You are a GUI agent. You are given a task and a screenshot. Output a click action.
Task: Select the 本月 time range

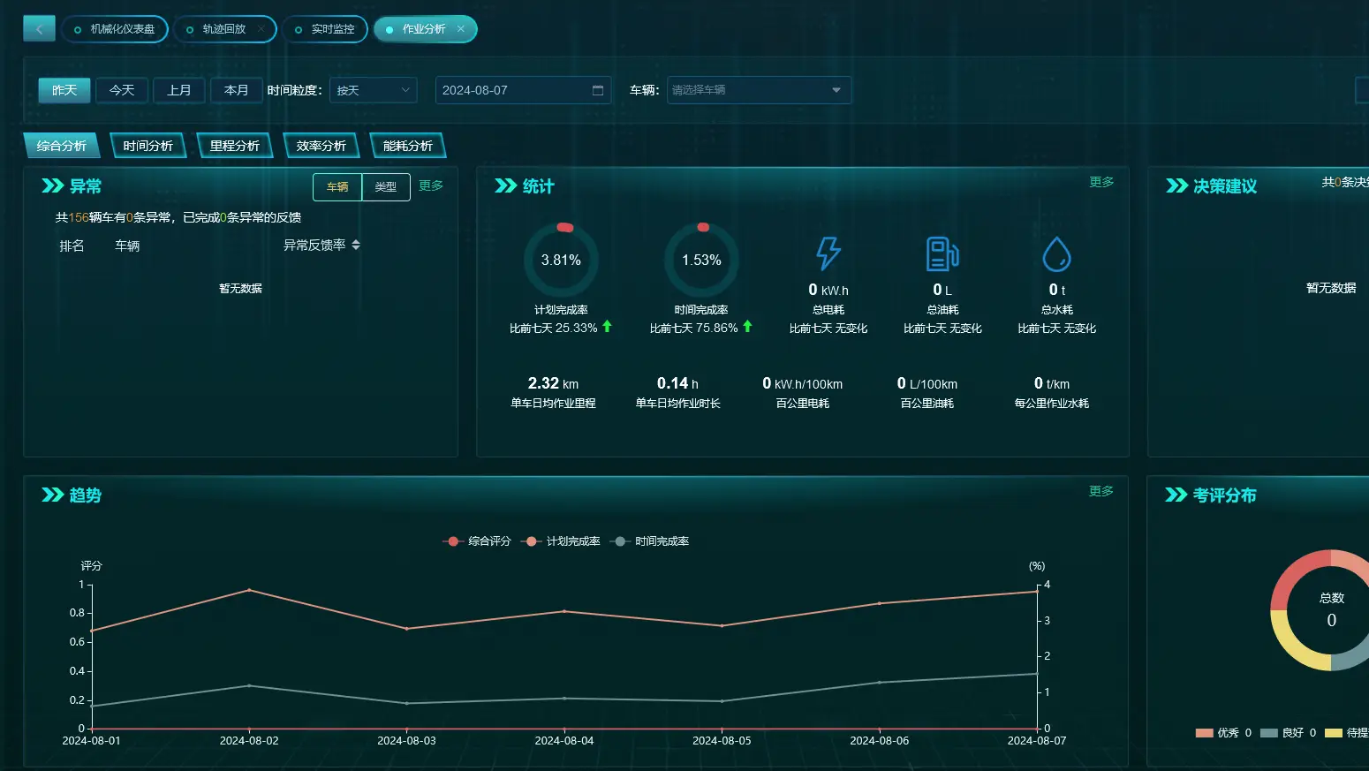[x=237, y=90]
